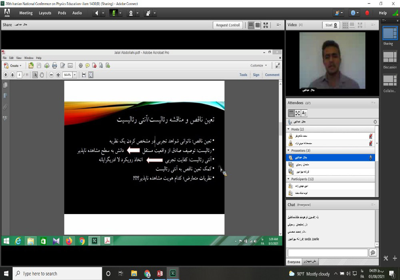The height and width of the screenshot is (280, 400).
Task: Click the Request Control button
Action: (228, 25)
